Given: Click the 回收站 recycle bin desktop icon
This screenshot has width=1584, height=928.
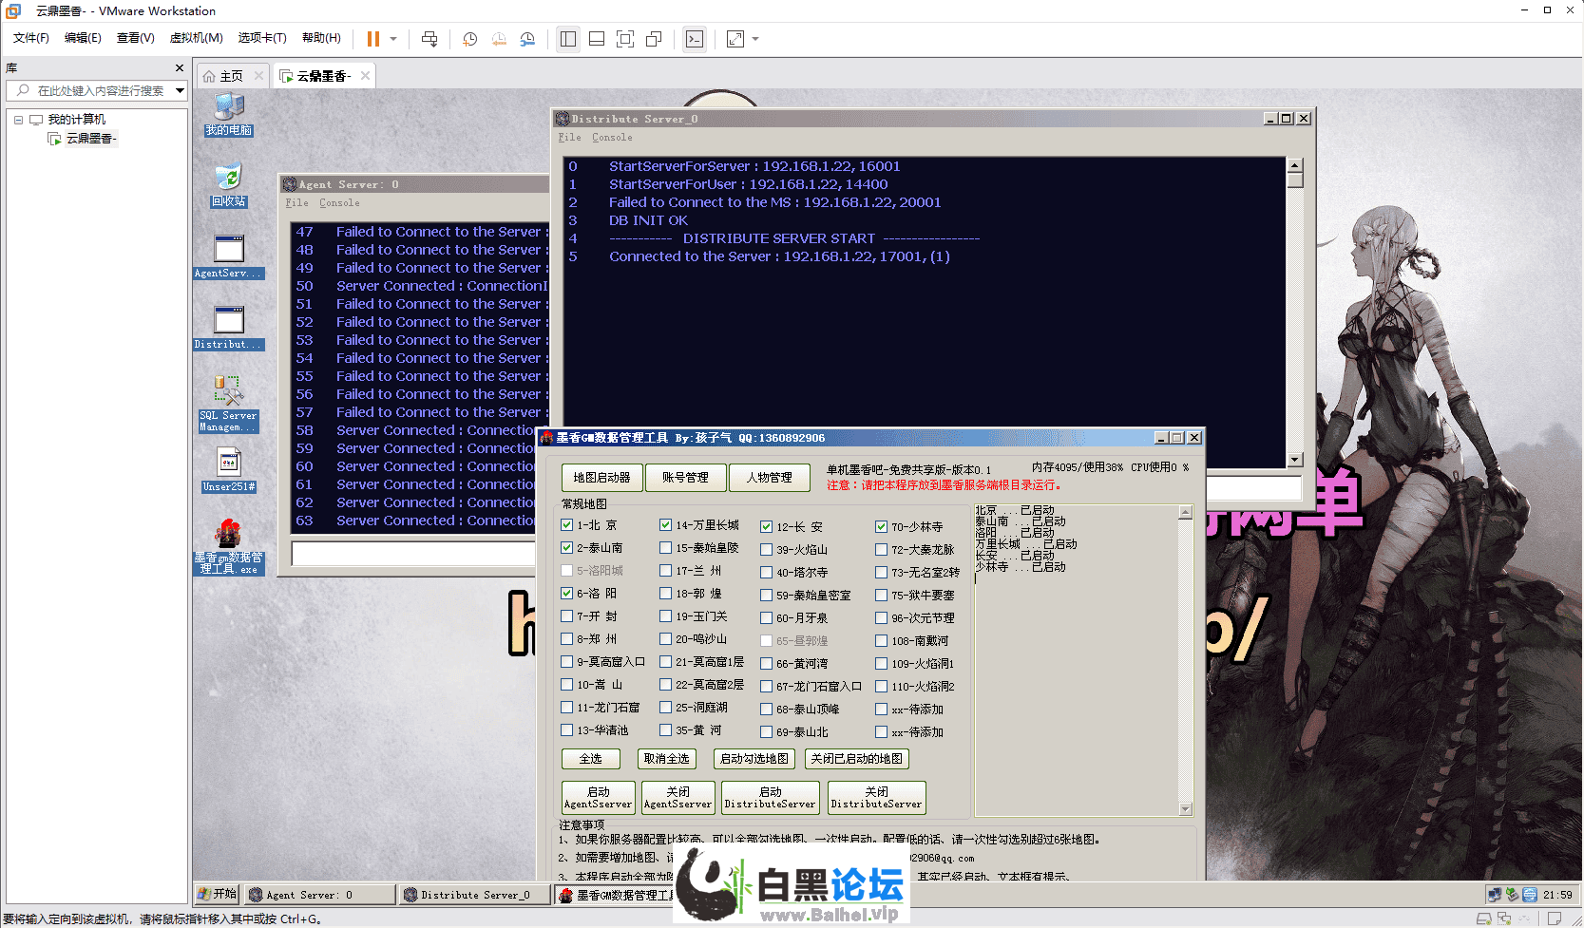Looking at the screenshot, I should point(229,185).
